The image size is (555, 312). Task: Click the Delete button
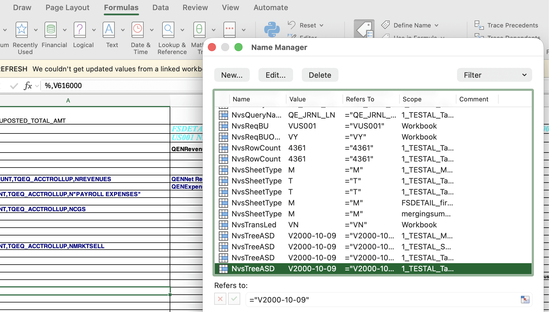coord(320,75)
